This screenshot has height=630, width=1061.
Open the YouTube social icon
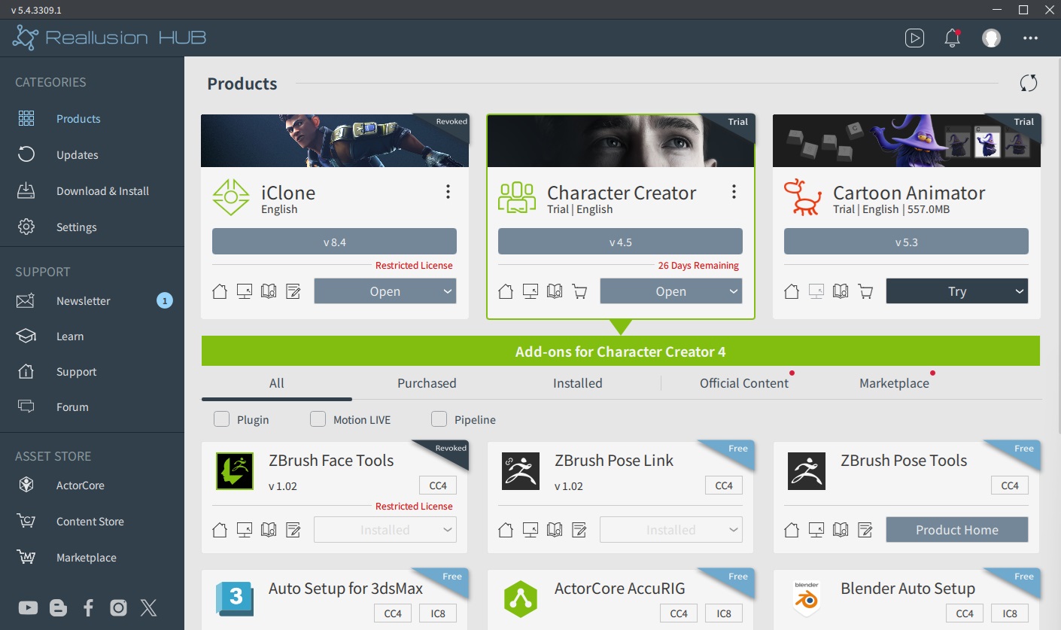(28, 607)
